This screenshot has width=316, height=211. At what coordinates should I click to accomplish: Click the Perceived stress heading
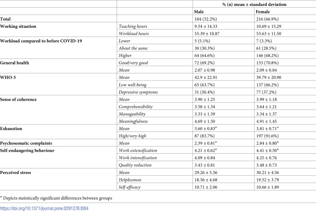click(16, 173)
